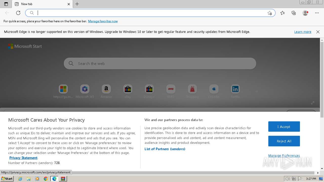The height and width of the screenshot is (182, 324).
Task: Focus the browser address bar
Action: 151,13
